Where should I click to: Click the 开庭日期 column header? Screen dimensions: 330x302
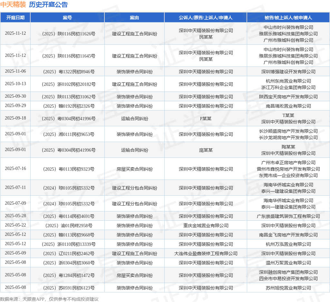pos(15,18)
